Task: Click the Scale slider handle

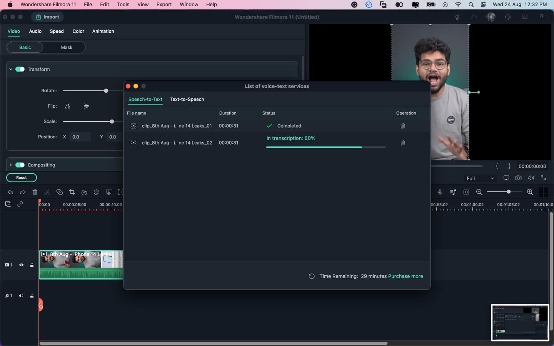Action: point(112,121)
